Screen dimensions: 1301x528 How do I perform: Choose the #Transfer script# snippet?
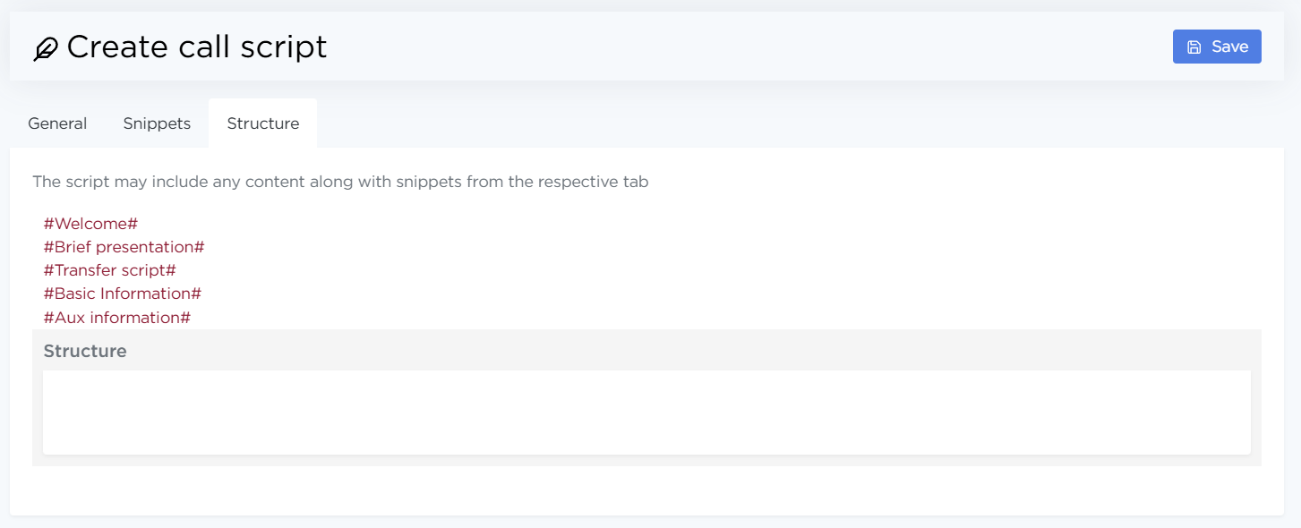pyautogui.click(x=109, y=270)
